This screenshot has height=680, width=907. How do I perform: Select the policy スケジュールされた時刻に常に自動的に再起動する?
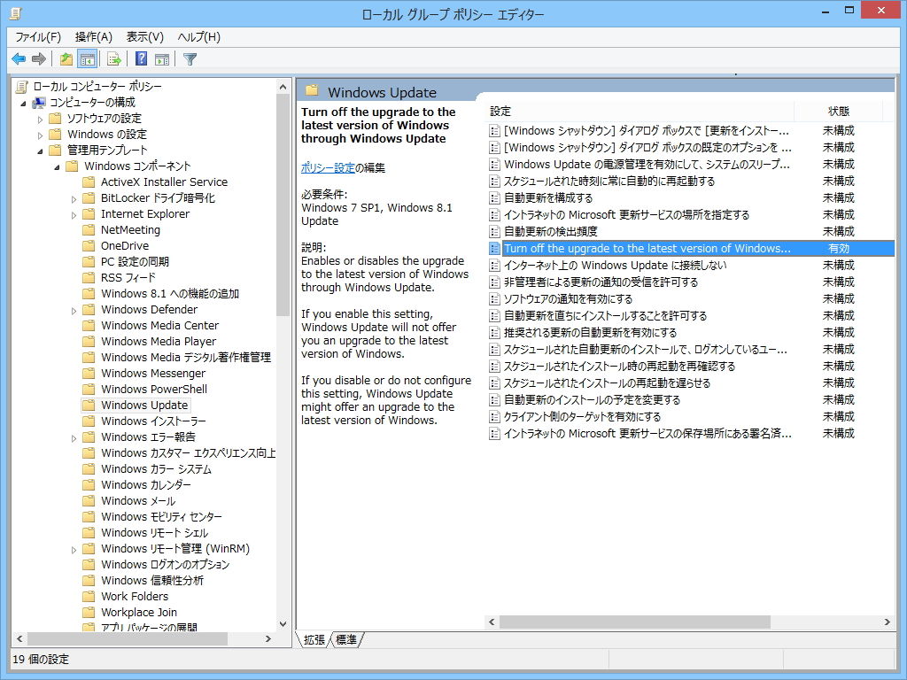click(609, 181)
